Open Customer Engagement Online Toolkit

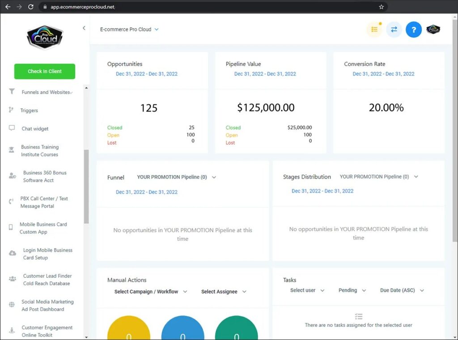click(47, 331)
